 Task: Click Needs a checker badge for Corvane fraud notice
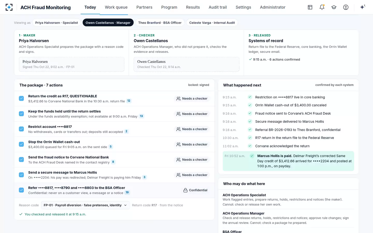pyautogui.click(x=192, y=160)
